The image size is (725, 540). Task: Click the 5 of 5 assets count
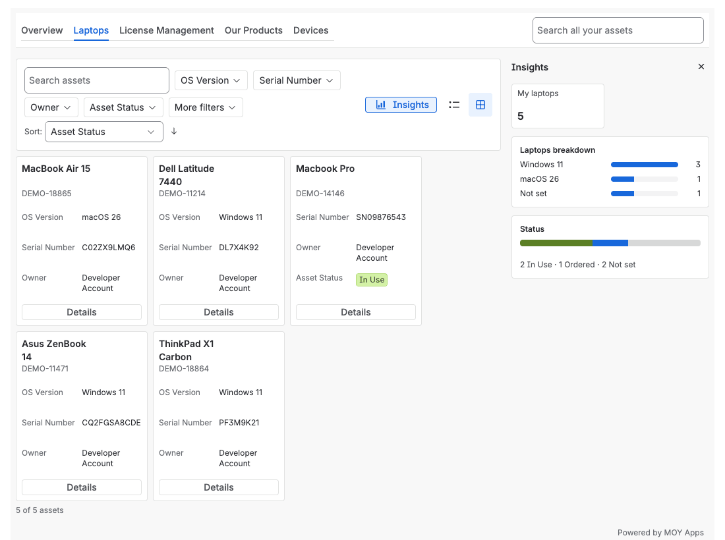point(40,510)
